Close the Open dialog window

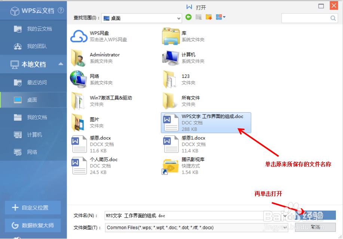334,6
